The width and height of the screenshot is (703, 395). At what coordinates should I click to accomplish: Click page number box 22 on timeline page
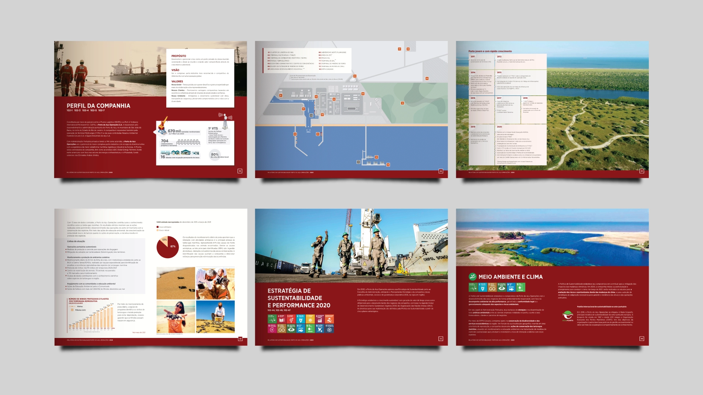click(641, 171)
